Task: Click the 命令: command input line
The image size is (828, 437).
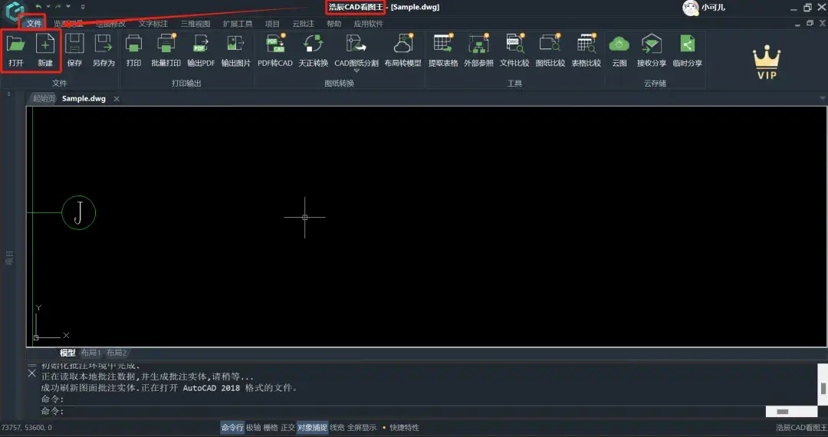Action: [x=403, y=411]
